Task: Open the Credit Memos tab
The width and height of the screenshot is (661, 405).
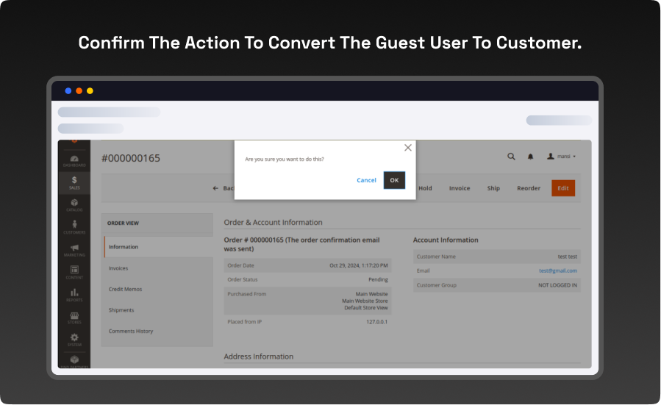Action: (x=125, y=289)
